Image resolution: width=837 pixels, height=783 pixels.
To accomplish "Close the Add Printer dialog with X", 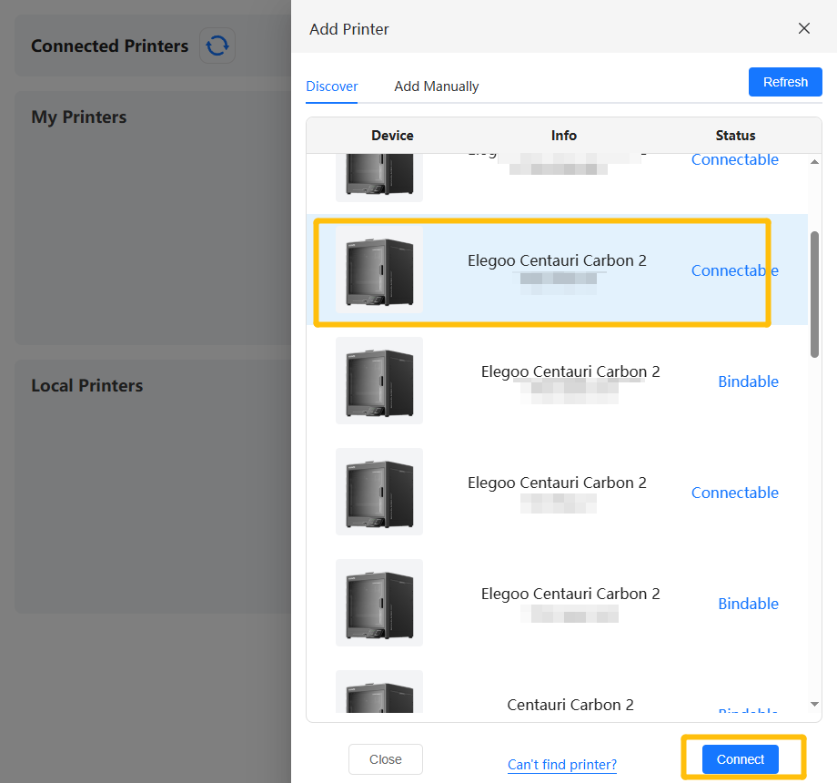I will pyautogui.click(x=803, y=28).
